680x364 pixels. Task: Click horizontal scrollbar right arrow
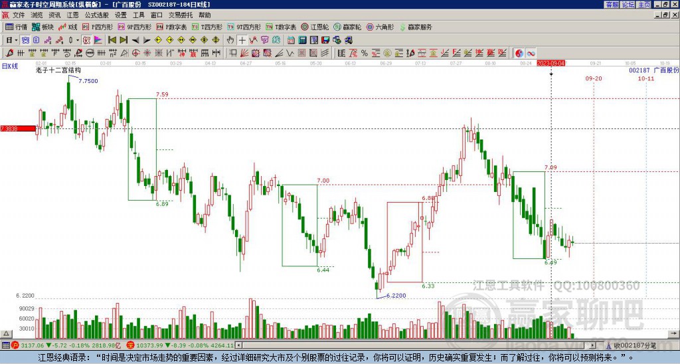[x=593, y=345]
